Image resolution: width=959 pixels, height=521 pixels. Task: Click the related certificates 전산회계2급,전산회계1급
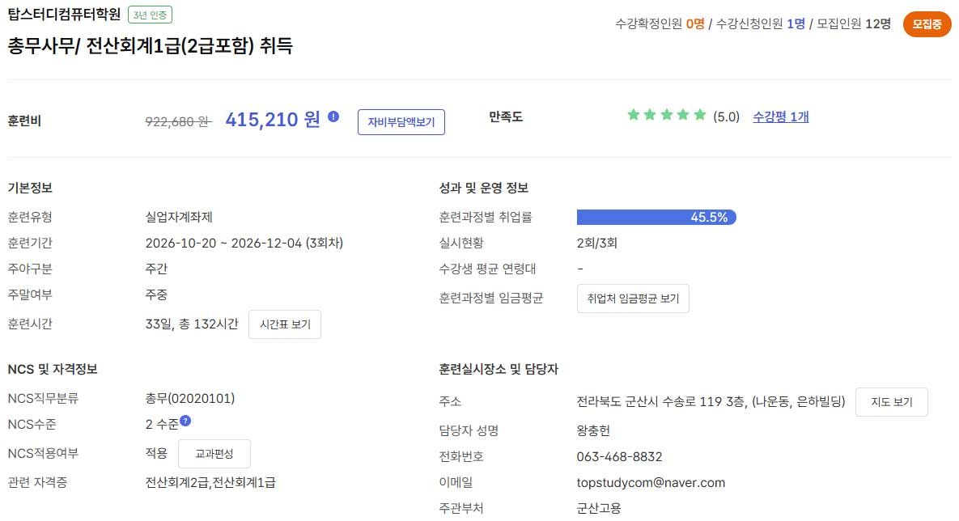coord(210,482)
